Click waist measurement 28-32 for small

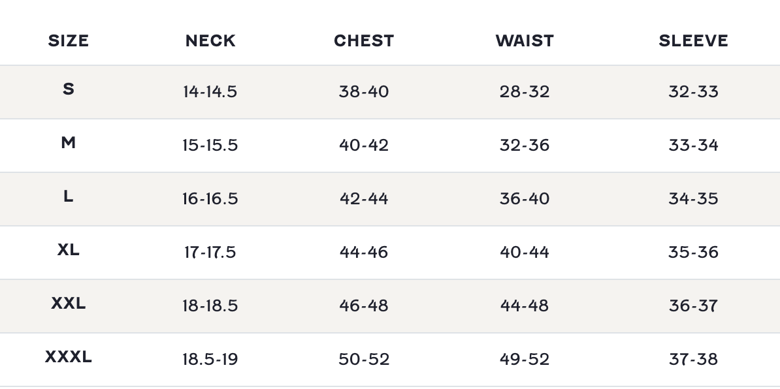coord(524,91)
